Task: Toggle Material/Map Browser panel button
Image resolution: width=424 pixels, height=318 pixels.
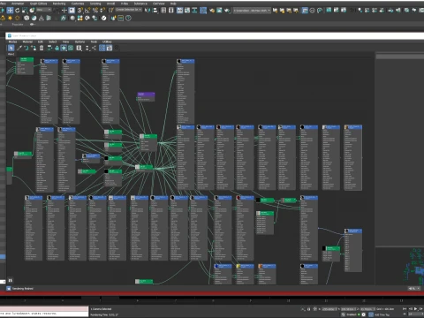Action: [x=102, y=48]
